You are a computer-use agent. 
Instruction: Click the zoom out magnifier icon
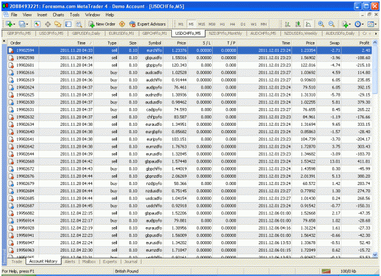[332, 24]
